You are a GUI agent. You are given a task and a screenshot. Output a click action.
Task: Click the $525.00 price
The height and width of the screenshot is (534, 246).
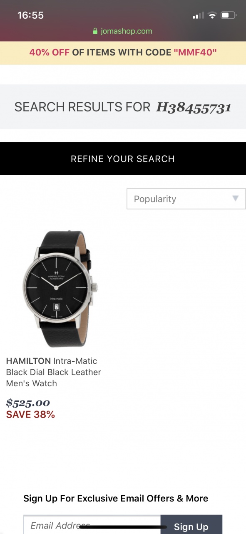[x=28, y=403]
